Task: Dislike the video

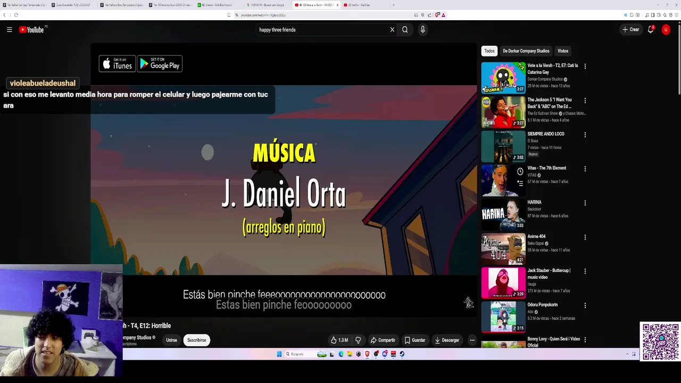Action: [x=358, y=340]
